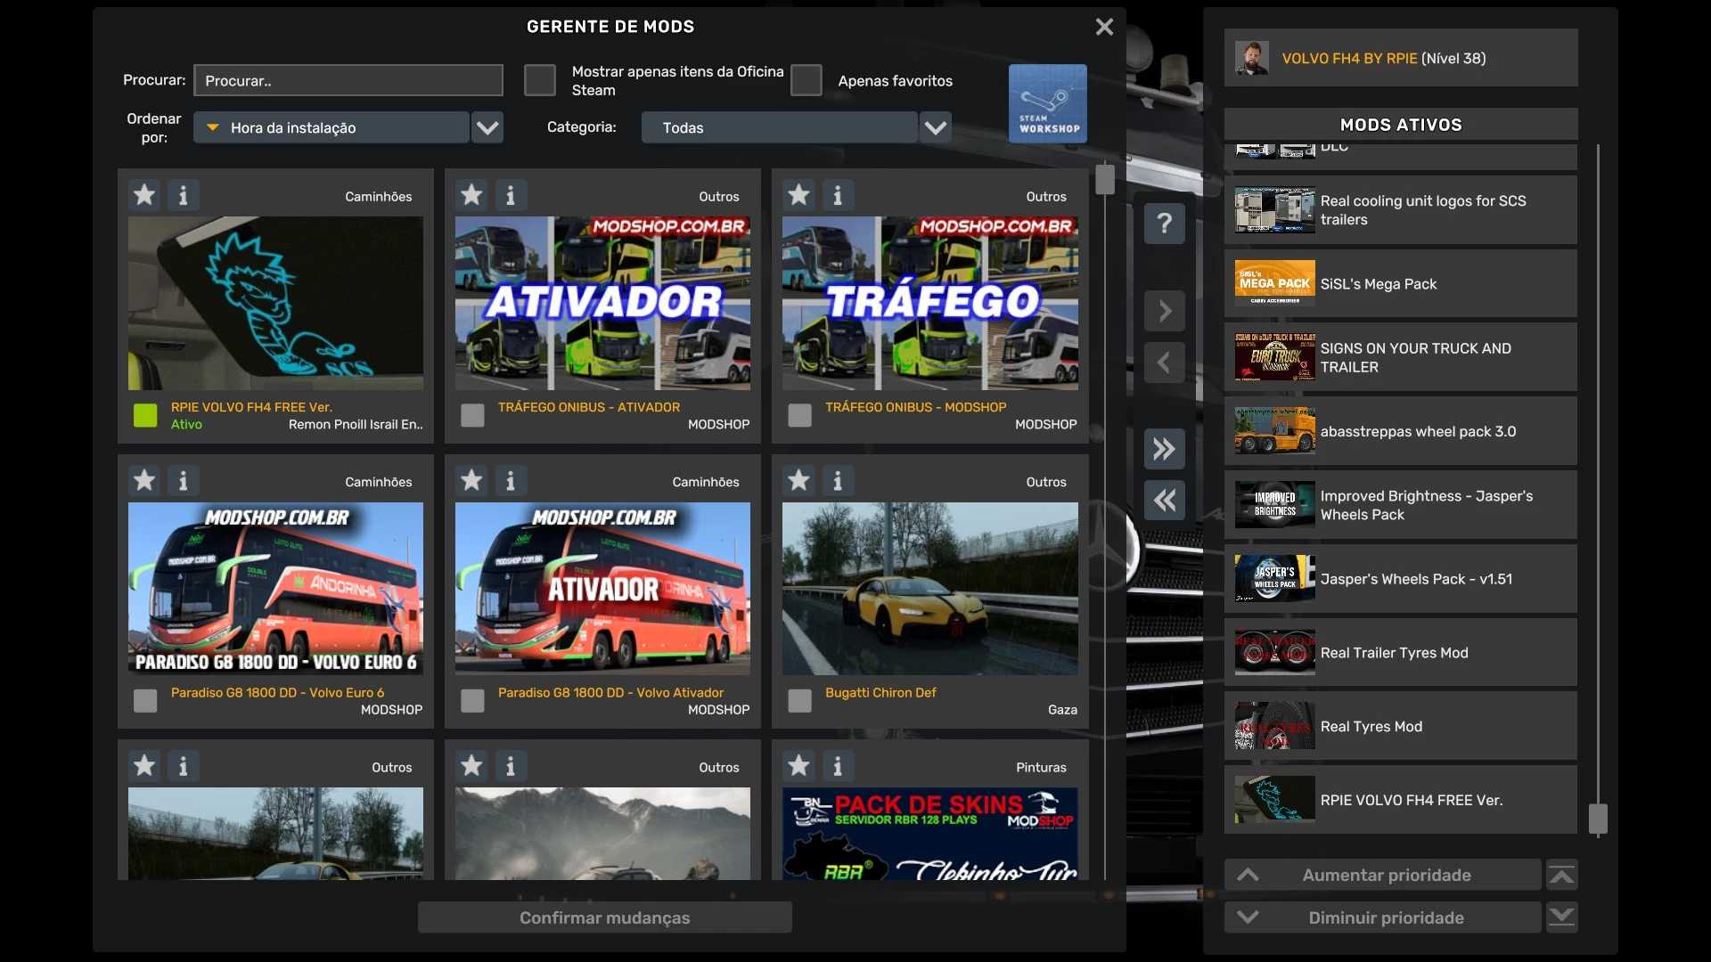Click the active mods scrollbar handle
This screenshot has height=962, width=1711.
pyautogui.click(x=1598, y=819)
